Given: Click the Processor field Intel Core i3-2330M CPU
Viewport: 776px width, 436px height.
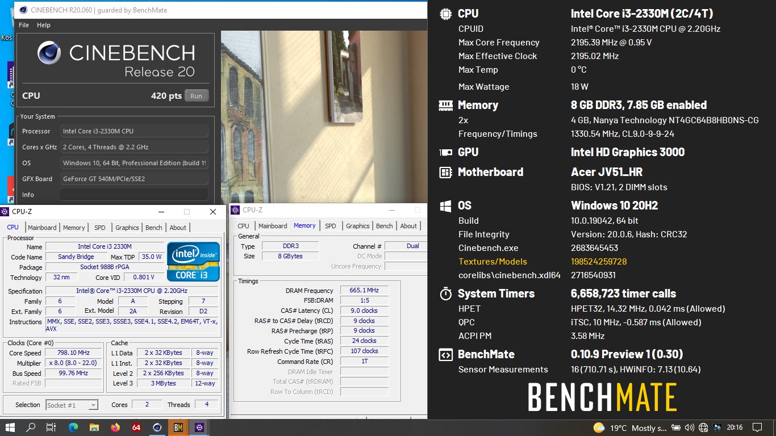Looking at the screenshot, I should point(134,131).
